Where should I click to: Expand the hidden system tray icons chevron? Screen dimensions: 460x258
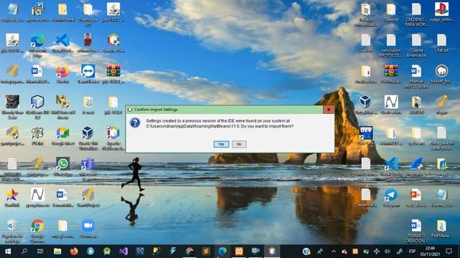(333, 252)
